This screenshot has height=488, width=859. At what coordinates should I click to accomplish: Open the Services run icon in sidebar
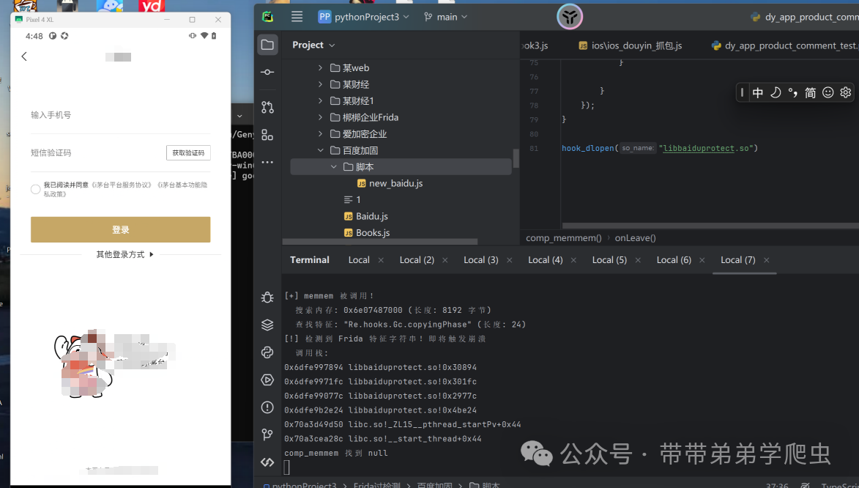tap(267, 380)
